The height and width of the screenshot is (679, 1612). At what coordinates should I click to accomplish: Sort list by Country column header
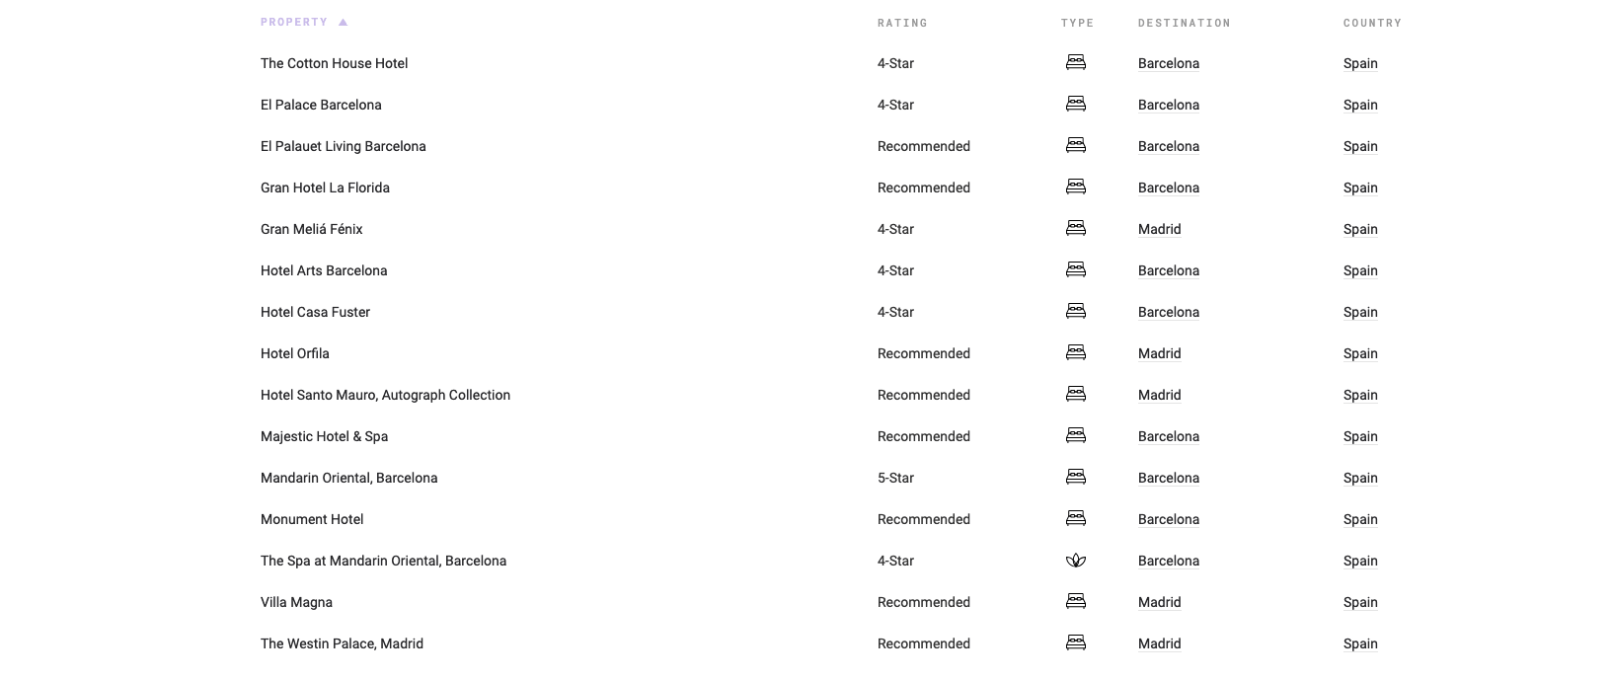coord(1372,23)
